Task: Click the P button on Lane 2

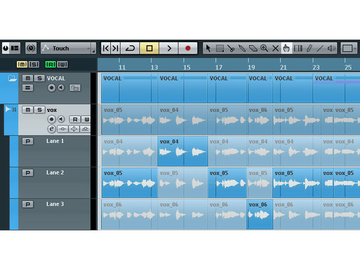Action: coord(28,173)
